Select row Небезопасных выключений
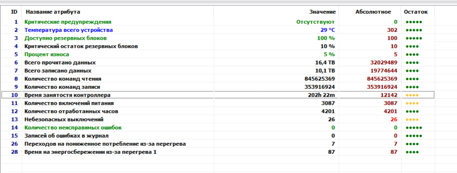The width and height of the screenshot is (457, 173). 218,119
